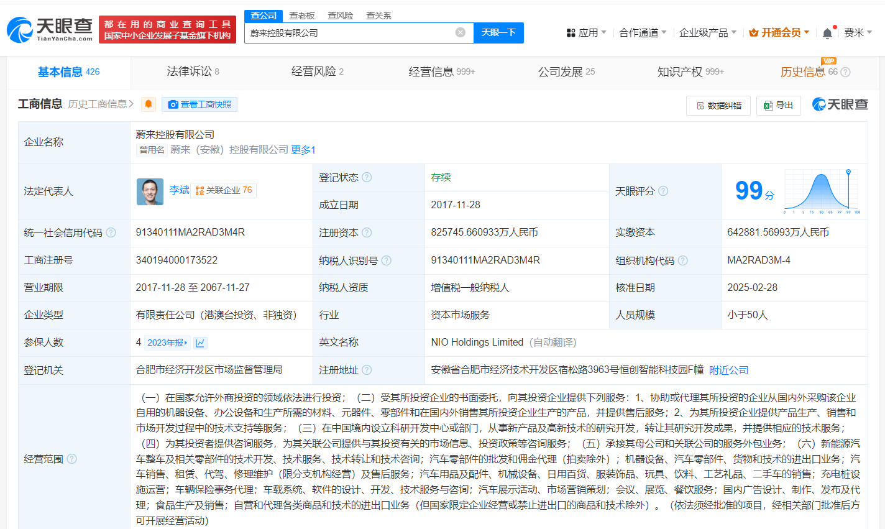The width and height of the screenshot is (885, 529).
Task: Open the notification bell in header
Action: (x=827, y=33)
